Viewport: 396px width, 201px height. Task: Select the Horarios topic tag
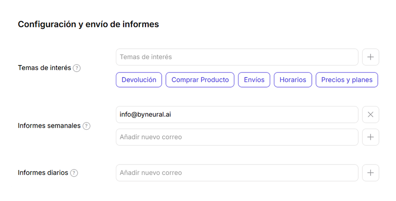pos(293,80)
